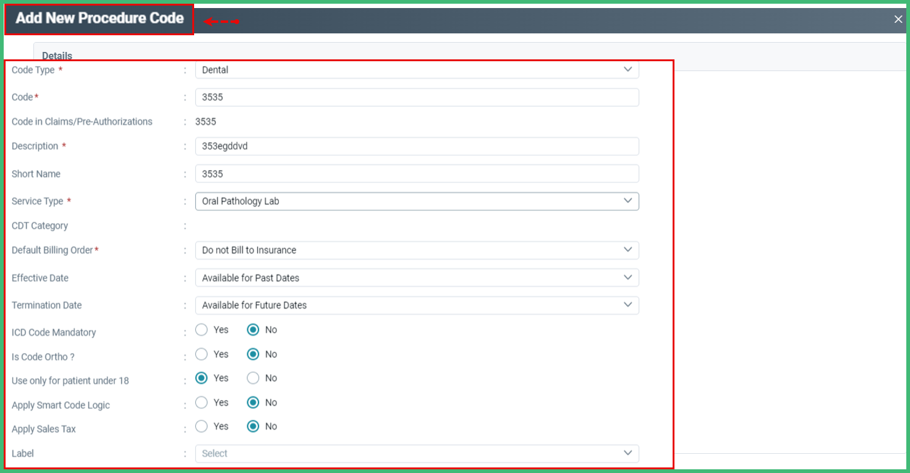
Task: Open the Oral Pathology Lab service type selector
Action: 417,201
